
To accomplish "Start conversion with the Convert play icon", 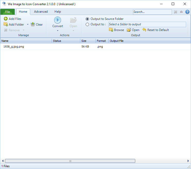I will [58, 20].
